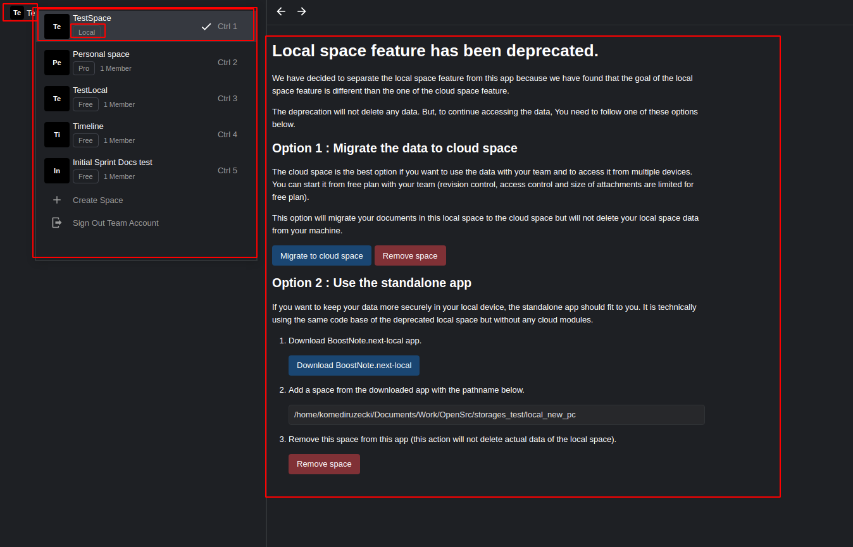853x547 pixels.
Task: Switch to Initial Sprint Docs test space
Action: point(146,171)
